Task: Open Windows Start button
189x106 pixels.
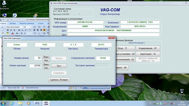Action: [3, 103]
